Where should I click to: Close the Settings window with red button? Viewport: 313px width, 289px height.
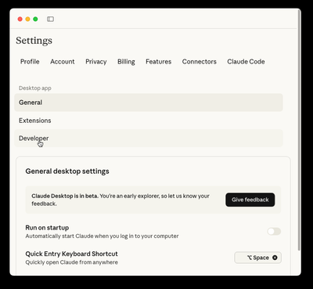point(20,19)
